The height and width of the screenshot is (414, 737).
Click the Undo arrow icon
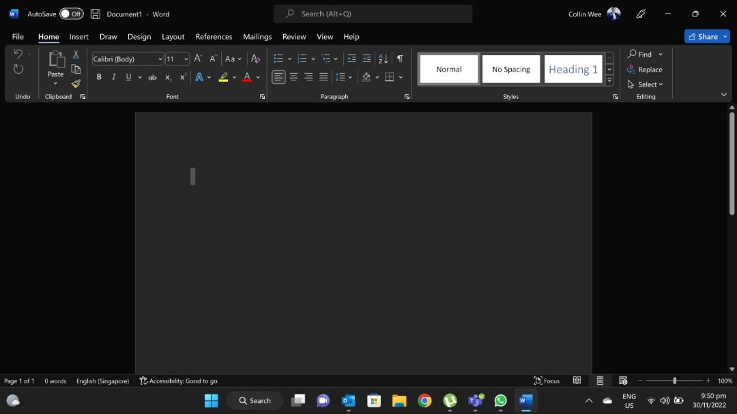click(18, 54)
